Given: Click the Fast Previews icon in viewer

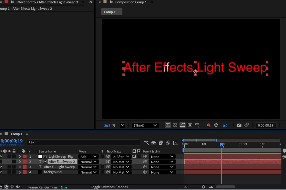Looking at the screenshot, I should pyautogui.click(x=168, y=125).
